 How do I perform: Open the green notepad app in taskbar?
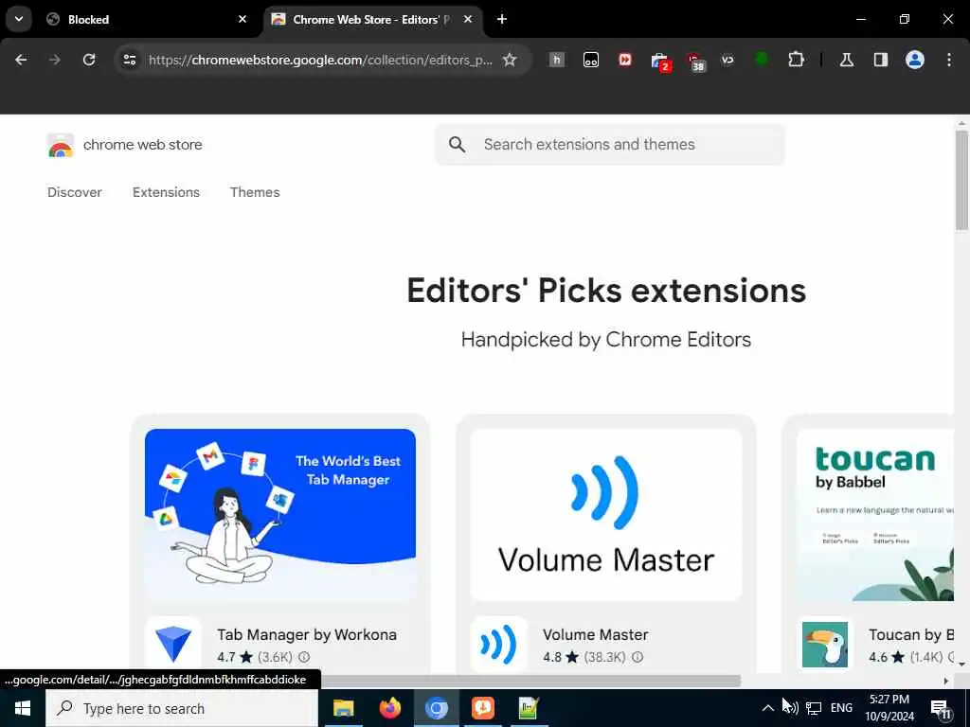click(529, 708)
